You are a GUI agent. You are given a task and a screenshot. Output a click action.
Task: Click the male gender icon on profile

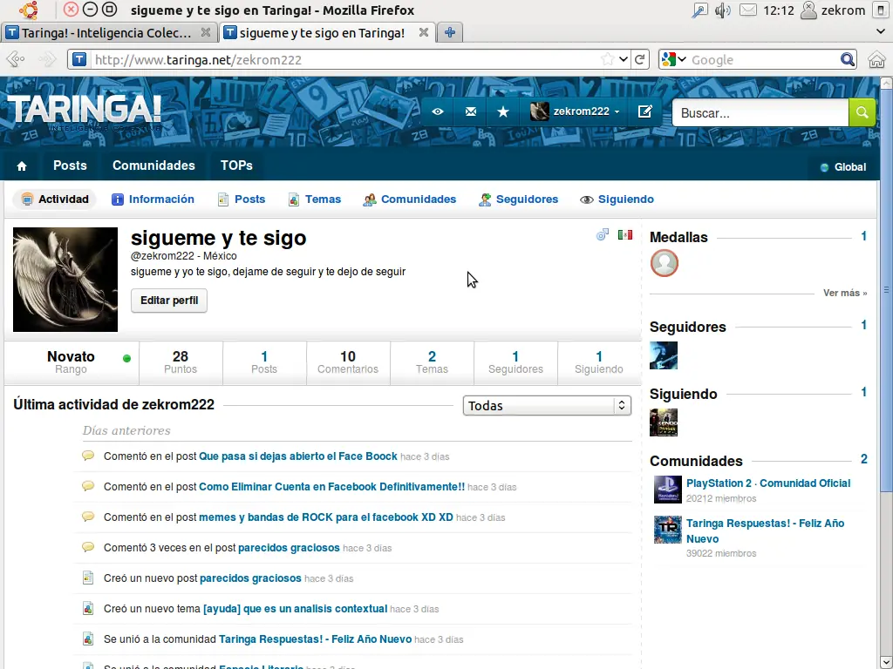(x=603, y=234)
